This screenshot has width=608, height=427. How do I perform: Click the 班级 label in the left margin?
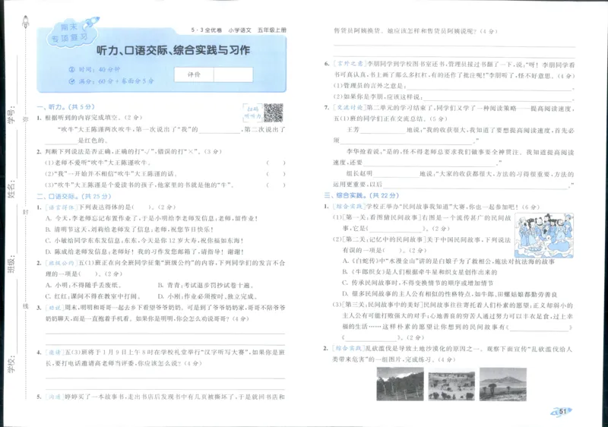pos(12,264)
